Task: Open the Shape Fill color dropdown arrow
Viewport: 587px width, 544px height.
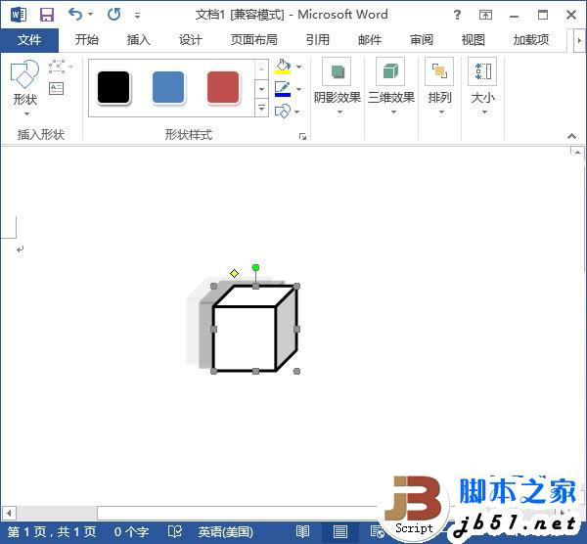Action: tap(298, 67)
